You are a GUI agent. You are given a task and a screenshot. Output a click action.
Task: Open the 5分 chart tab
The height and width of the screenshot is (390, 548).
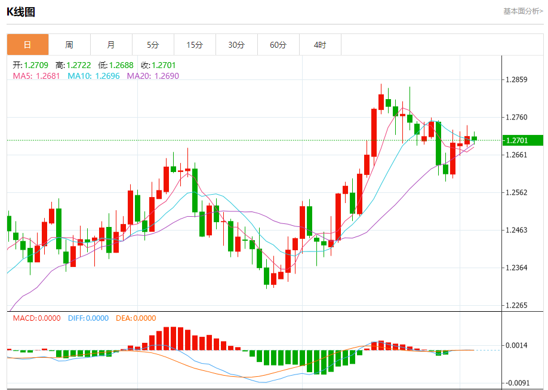pyautogui.click(x=153, y=45)
